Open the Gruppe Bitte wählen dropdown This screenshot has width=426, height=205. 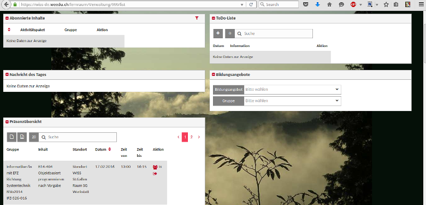(292, 101)
